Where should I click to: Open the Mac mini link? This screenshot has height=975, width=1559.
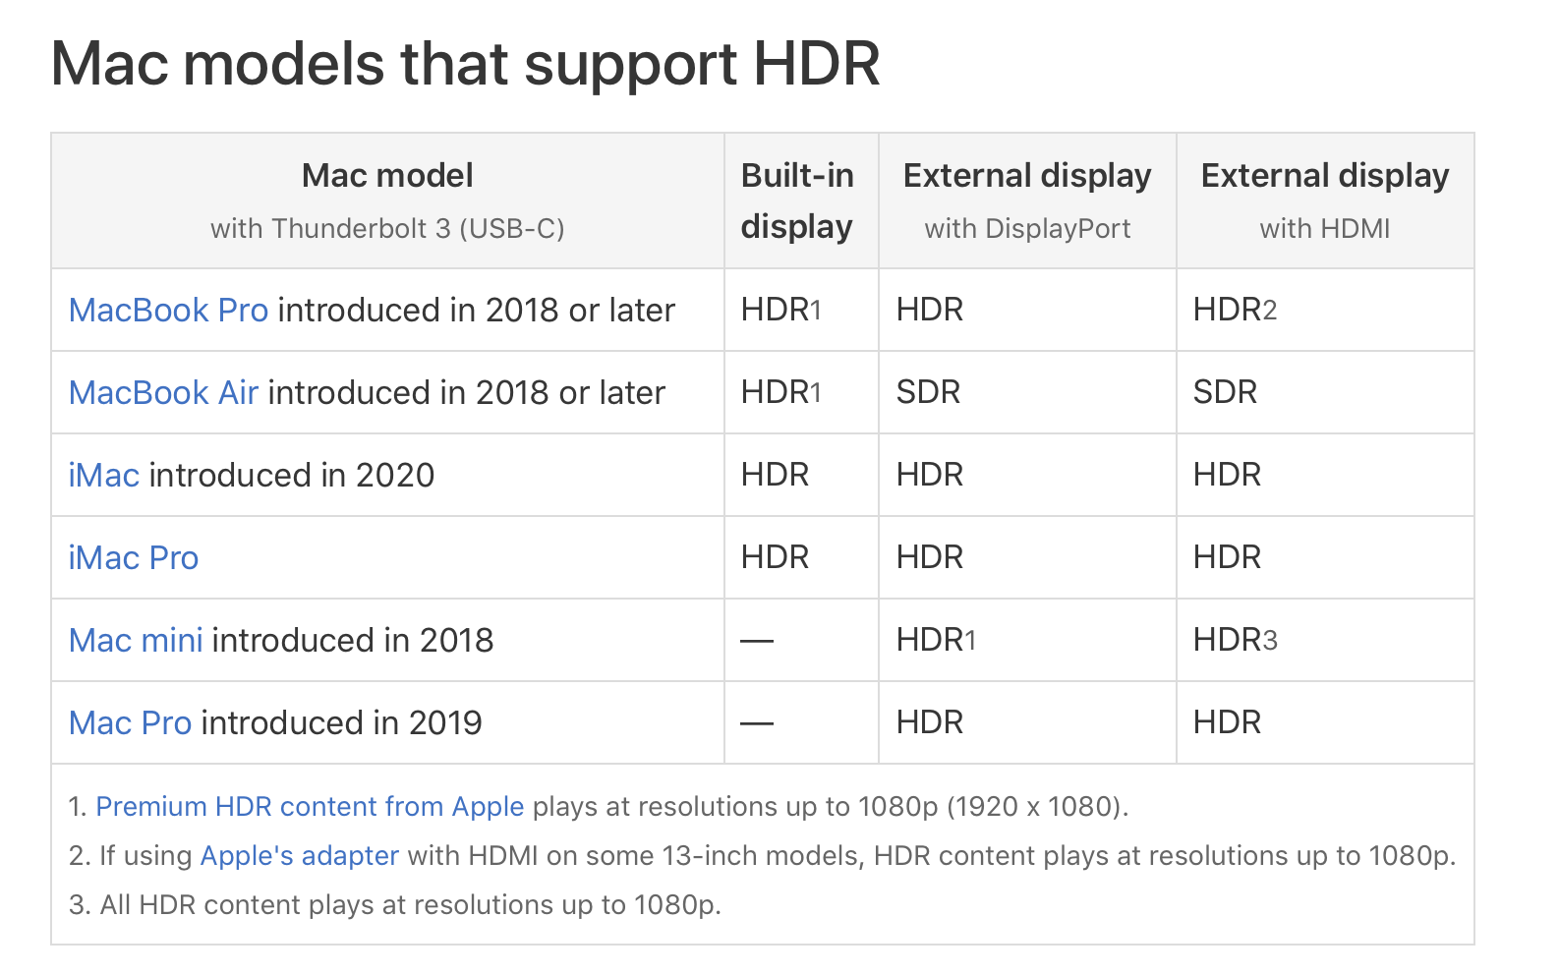pos(136,641)
